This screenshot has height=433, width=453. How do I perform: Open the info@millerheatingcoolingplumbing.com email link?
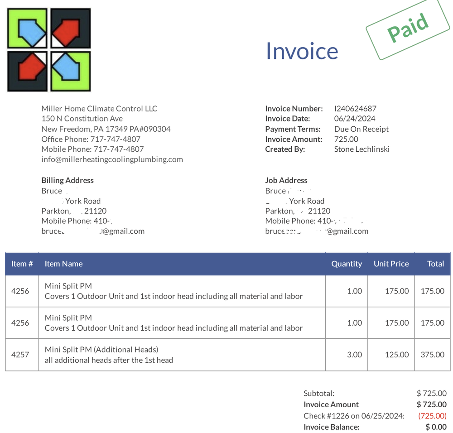(112, 159)
